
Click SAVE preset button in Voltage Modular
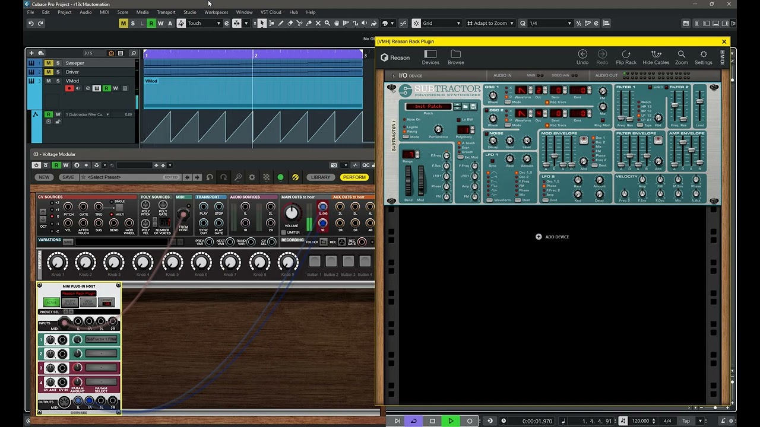click(x=68, y=177)
